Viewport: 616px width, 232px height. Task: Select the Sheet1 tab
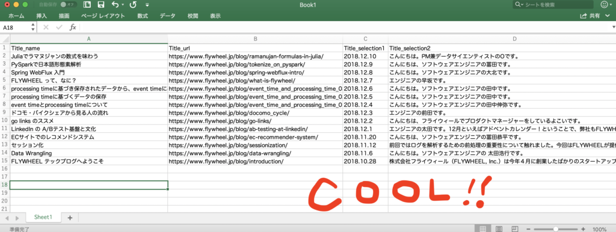pos(43,217)
